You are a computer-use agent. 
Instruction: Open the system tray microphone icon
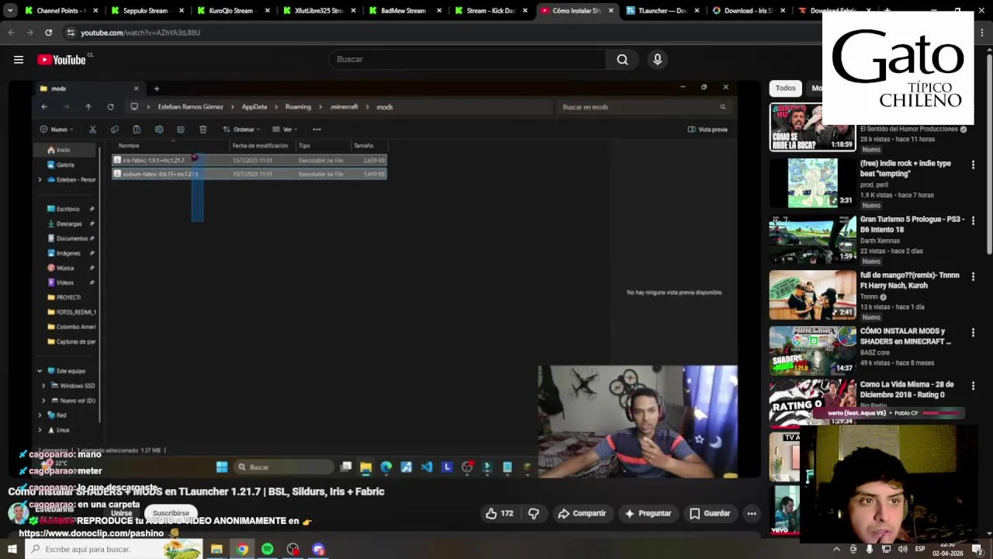[x=870, y=549]
